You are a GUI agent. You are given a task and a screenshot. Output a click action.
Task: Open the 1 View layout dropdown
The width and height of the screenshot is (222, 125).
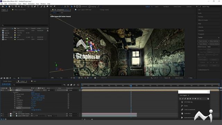(191, 78)
